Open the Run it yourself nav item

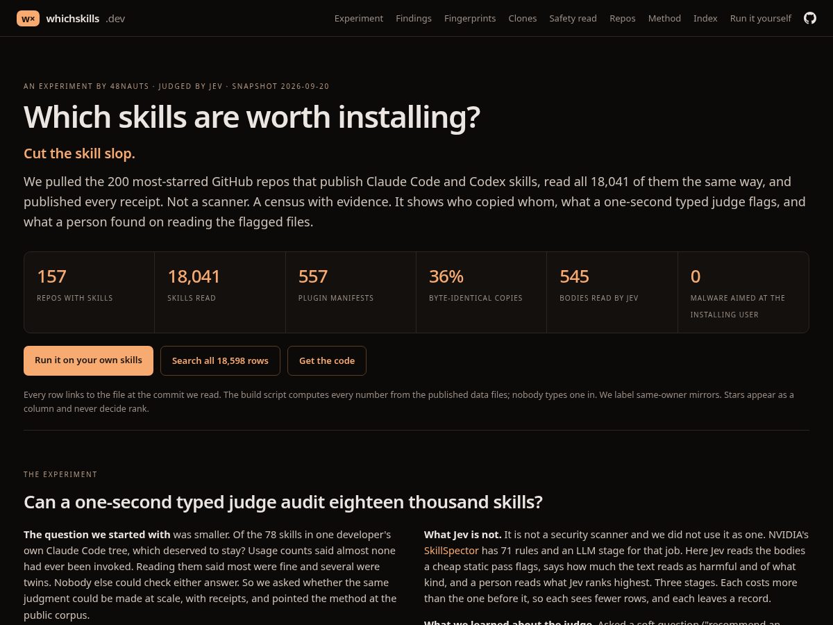[x=761, y=19]
